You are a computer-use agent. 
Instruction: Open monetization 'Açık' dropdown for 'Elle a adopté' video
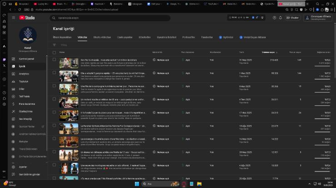pyautogui.click(x=186, y=73)
